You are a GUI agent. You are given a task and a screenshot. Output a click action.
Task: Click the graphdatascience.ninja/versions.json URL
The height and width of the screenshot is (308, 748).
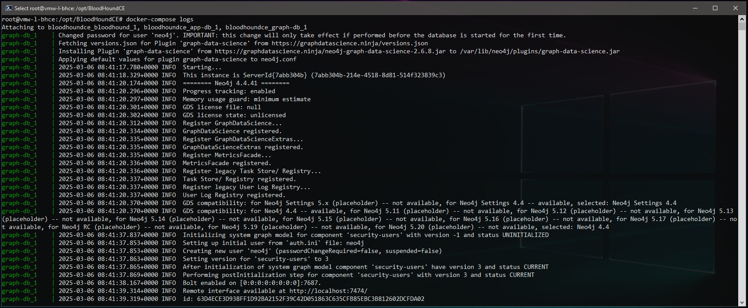(350, 43)
